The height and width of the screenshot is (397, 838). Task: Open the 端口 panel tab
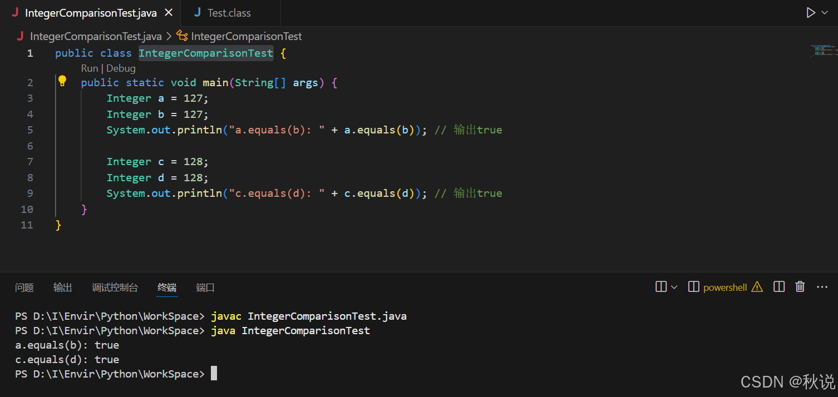pyautogui.click(x=205, y=287)
